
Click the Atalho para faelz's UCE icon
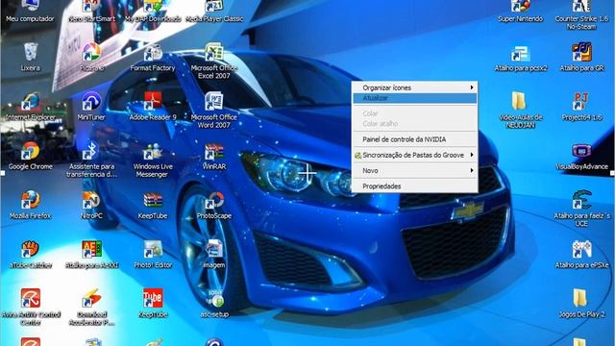[581, 200]
